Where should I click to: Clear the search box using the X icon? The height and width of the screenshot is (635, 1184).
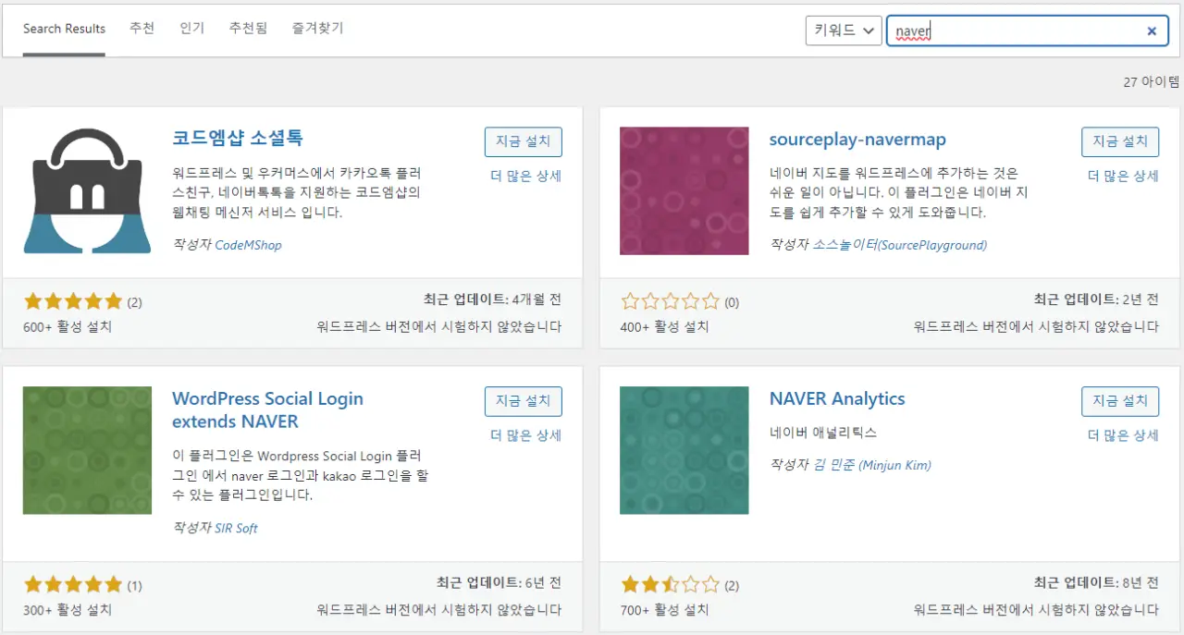point(1152,31)
